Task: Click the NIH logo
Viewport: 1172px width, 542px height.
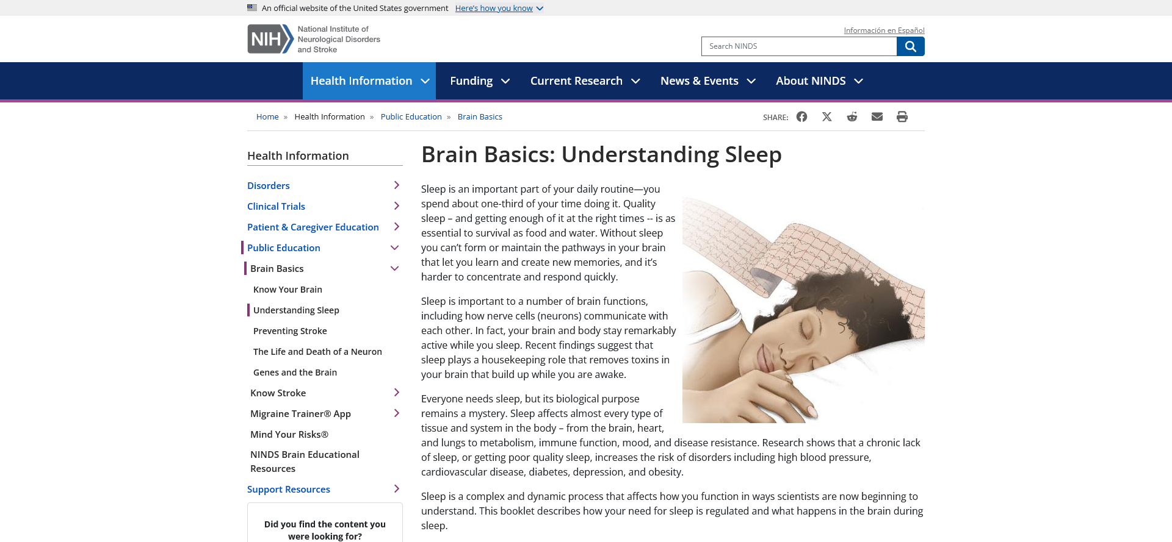Action: pyautogui.click(x=270, y=39)
